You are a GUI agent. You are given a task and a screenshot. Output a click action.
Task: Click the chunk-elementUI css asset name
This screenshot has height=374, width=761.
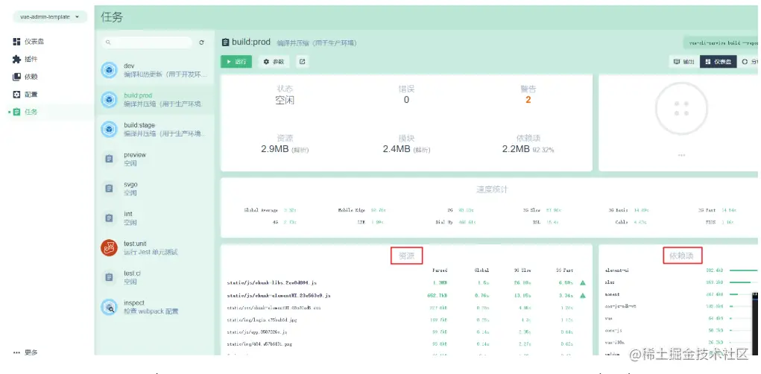point(274,308)
